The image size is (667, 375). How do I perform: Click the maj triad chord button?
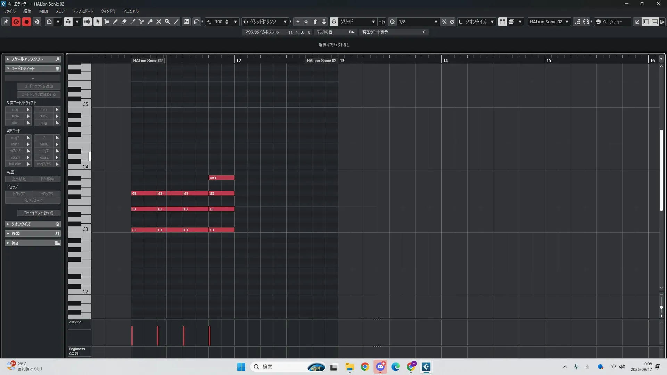coord(15,109)
